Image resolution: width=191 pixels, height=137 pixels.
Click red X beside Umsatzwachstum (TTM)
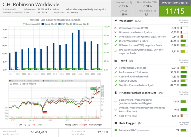[115, 28]
